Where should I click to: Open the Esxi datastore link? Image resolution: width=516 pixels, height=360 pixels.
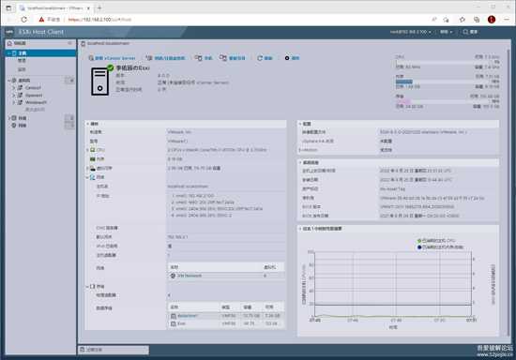(181, 323)
